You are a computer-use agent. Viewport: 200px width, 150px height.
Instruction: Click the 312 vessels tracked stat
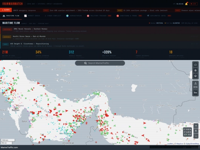pos(71,52)
